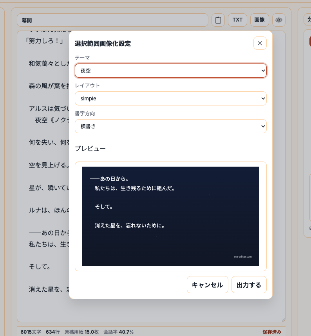Screen dimensions: 311x336
Task: Click the 空を見上げる。 line in the editor
Action: point(49,165)
